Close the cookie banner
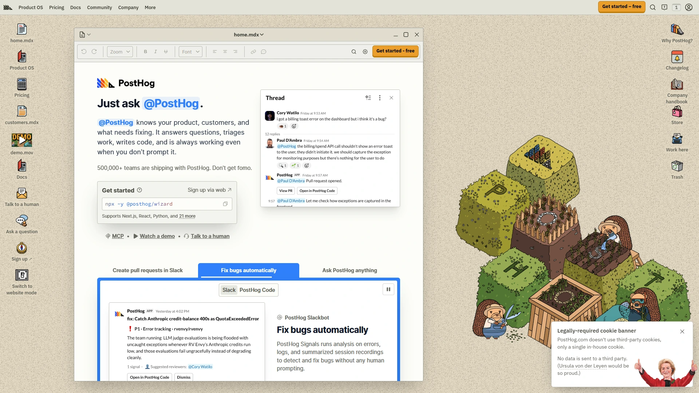Image resolution: width=699 pixels, height=393 pixels. click(682, 332)
